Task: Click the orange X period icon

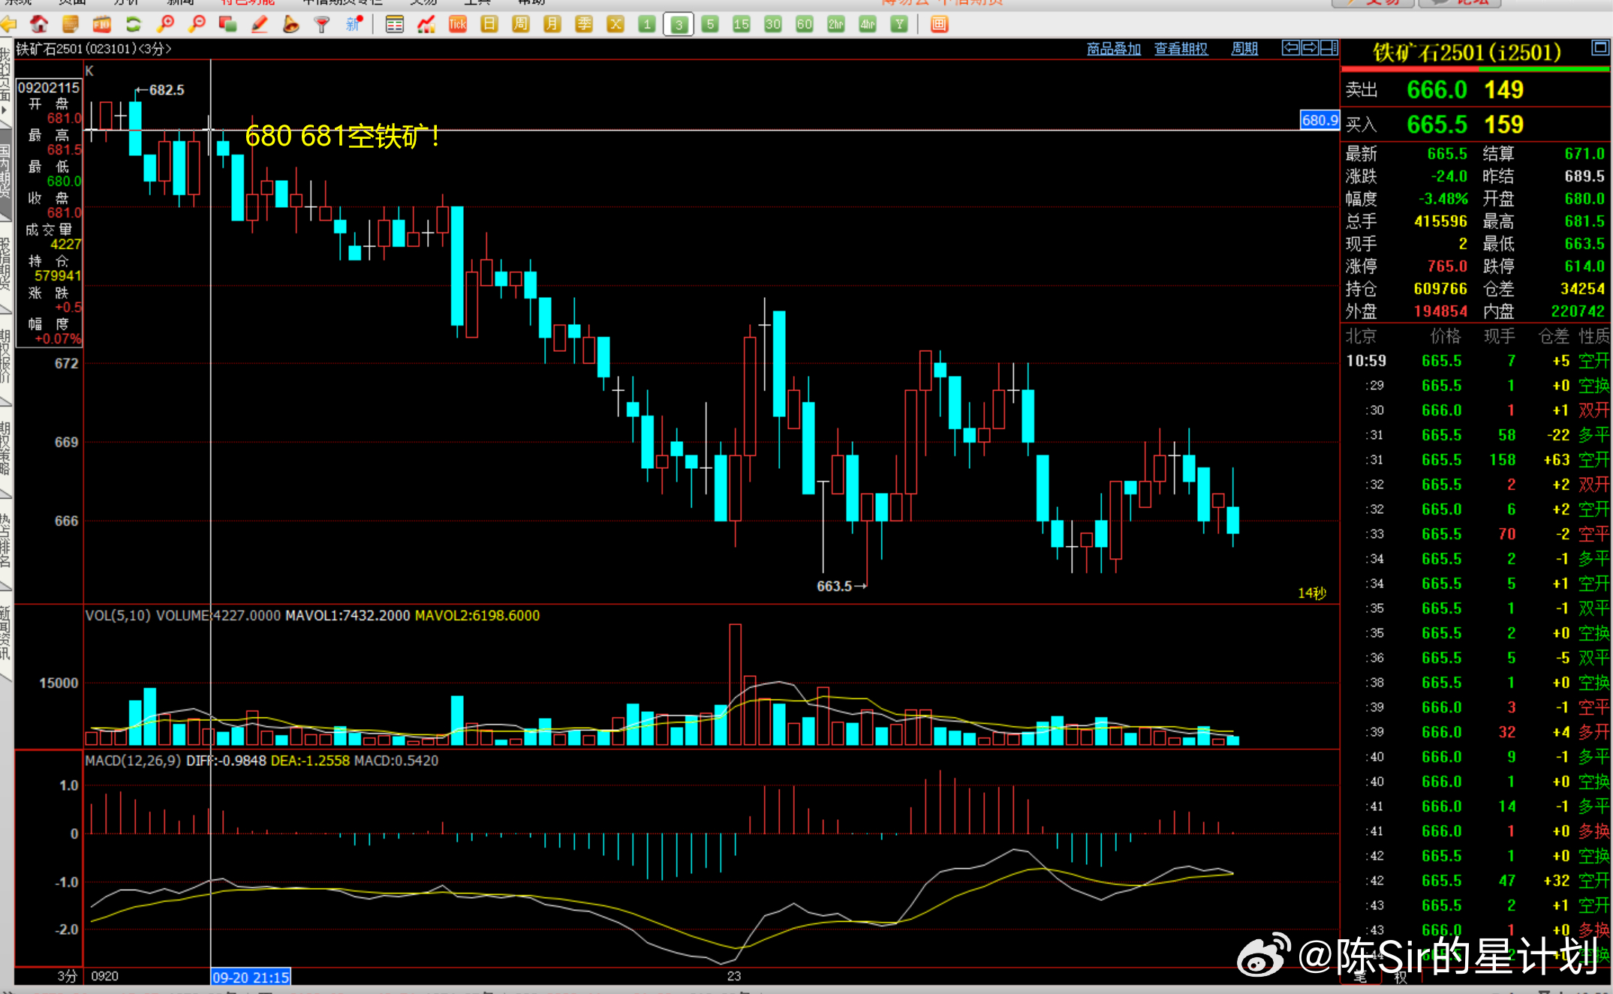Action: coord(615,24)
